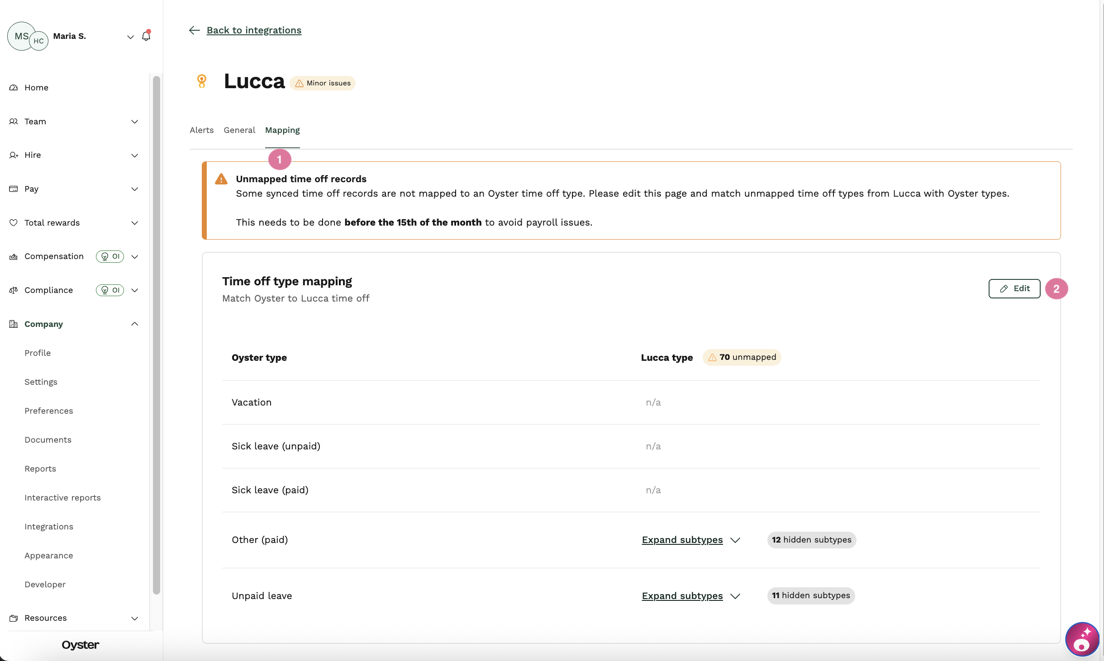
Task: Click the Time off type mapping heading
Action: (287, 281)
